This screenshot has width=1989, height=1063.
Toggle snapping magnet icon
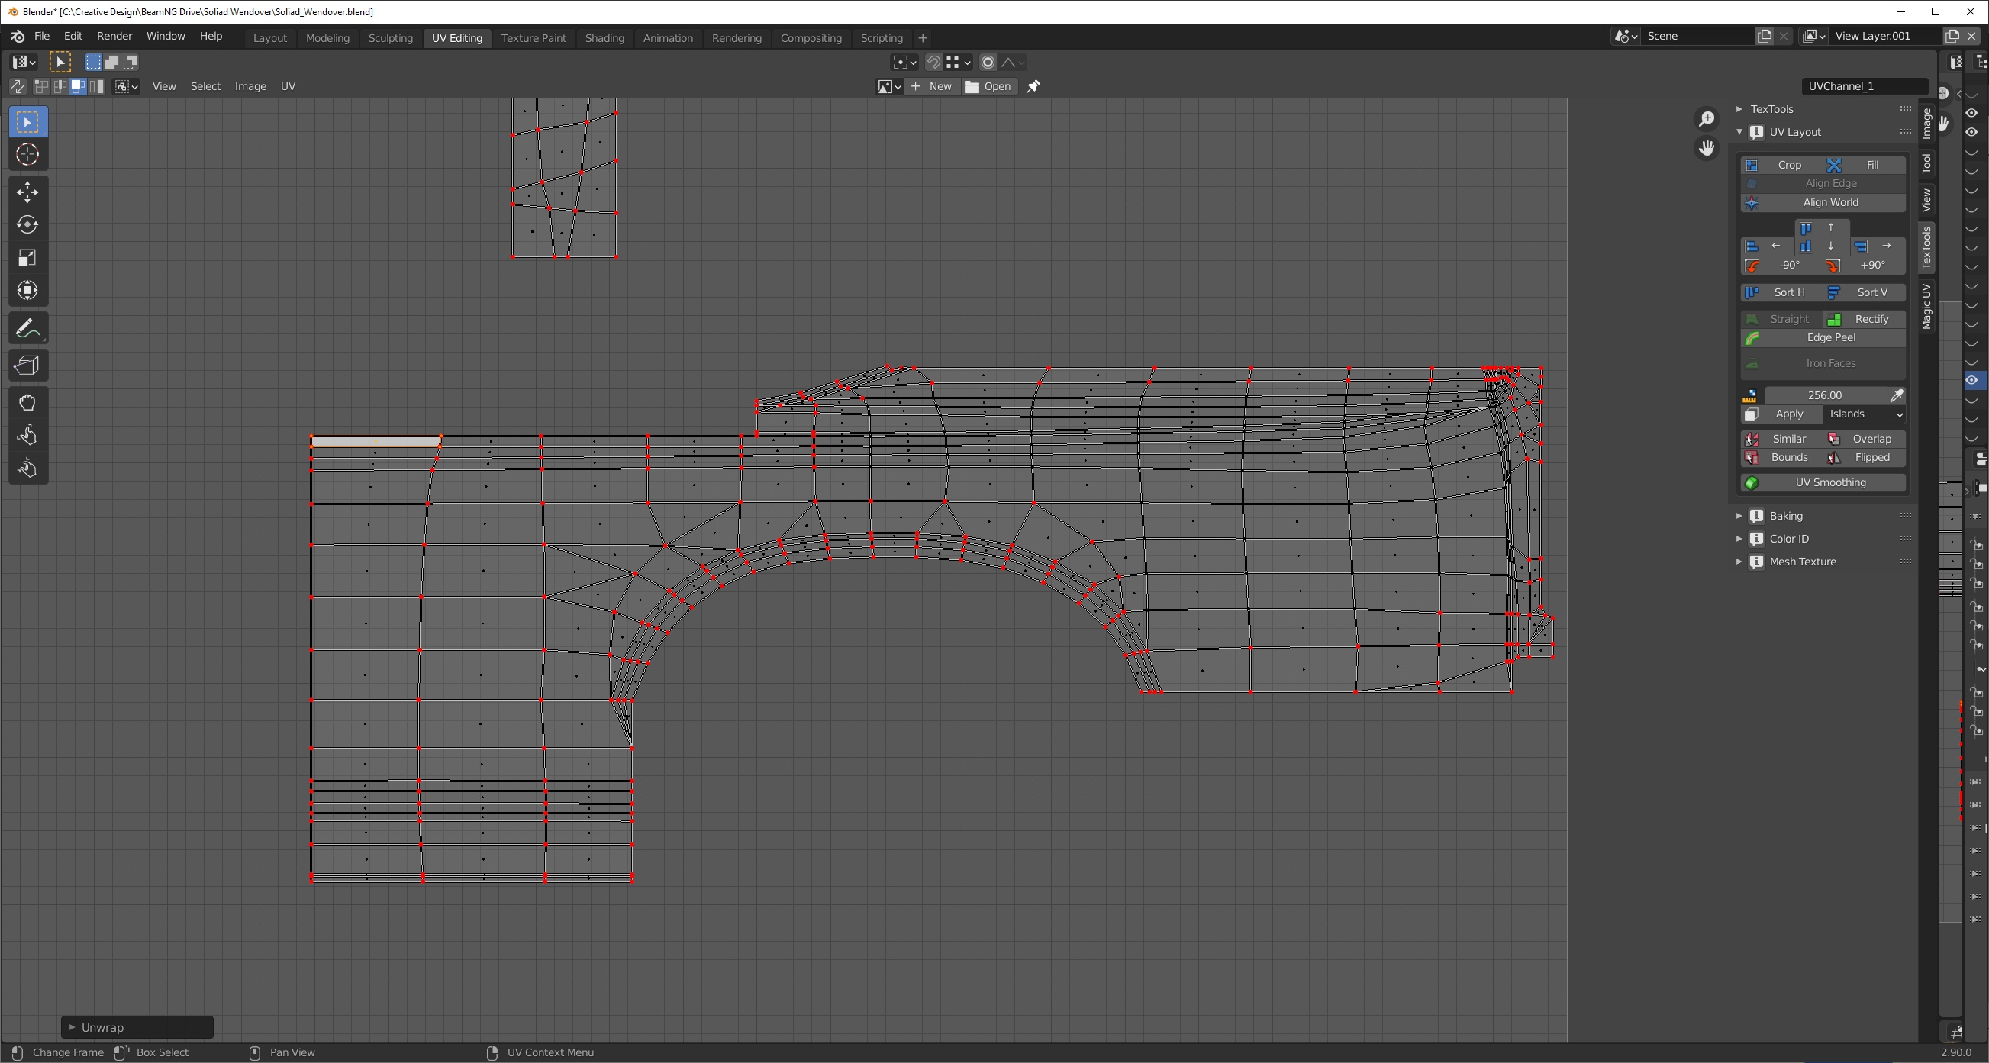(x=933, y=63)
